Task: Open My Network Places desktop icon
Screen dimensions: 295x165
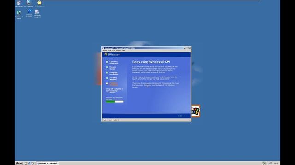Action: coord(18,15)
